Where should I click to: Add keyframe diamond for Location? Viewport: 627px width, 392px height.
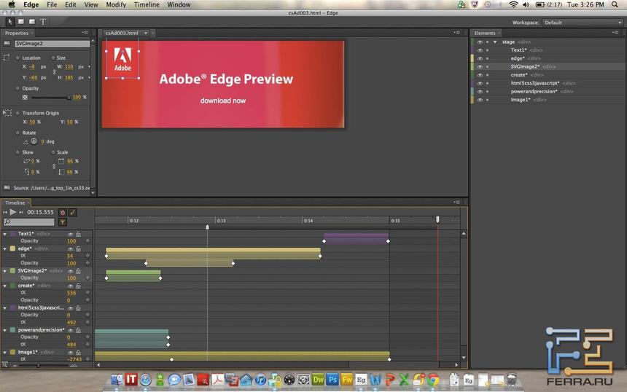tap(17, 58)
